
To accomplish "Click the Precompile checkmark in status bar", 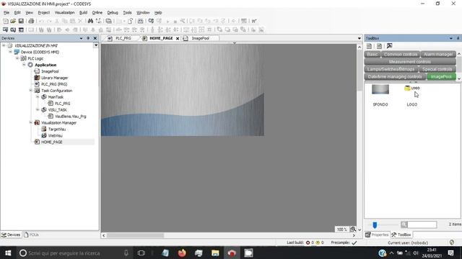I will click(354, 243).
